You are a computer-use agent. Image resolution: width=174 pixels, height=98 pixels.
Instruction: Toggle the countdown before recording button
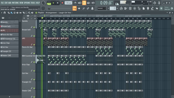(x=84, y=3)
